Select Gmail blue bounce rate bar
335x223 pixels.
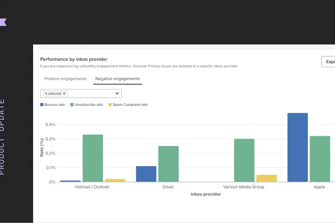click(x=146, y=174)
